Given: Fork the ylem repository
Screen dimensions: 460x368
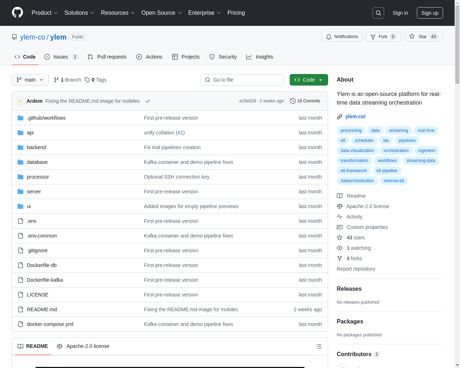Looking at the screenshot, I should 383,37.
